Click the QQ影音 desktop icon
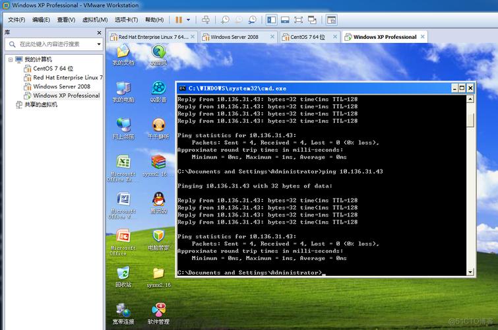Screen dimensions: 498x330 158,92
